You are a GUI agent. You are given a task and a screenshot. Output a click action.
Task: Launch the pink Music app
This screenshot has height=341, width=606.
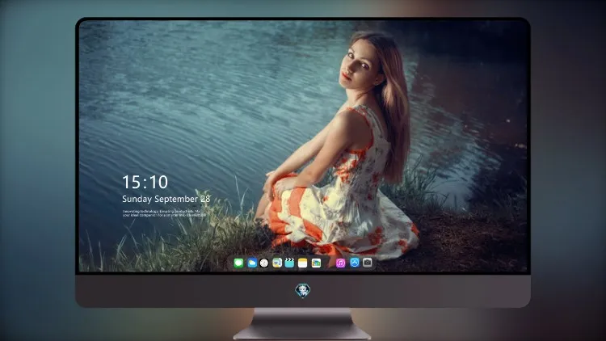tap(340, 263)
